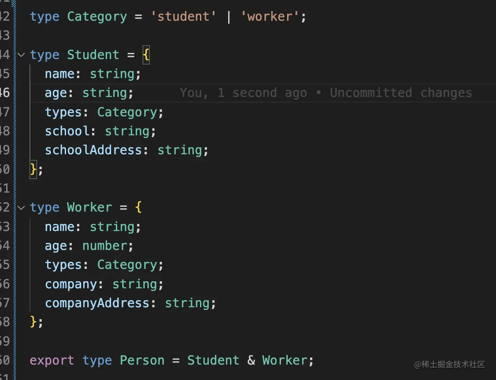The image size is (496, 380).
Task: Click the Student reference in Person intersection
Action: pyautogui.click(x=213, y=360)
